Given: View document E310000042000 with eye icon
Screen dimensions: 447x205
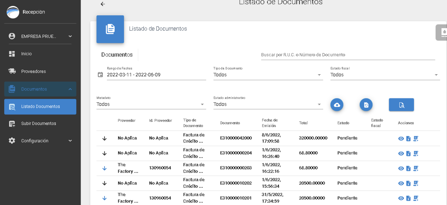Looking at the screenshot, I should (401, 139).
